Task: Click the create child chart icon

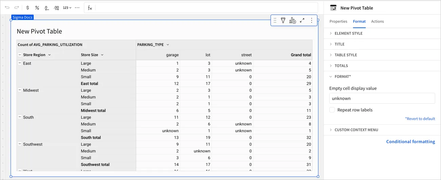Action: click(x=292, y=21)
